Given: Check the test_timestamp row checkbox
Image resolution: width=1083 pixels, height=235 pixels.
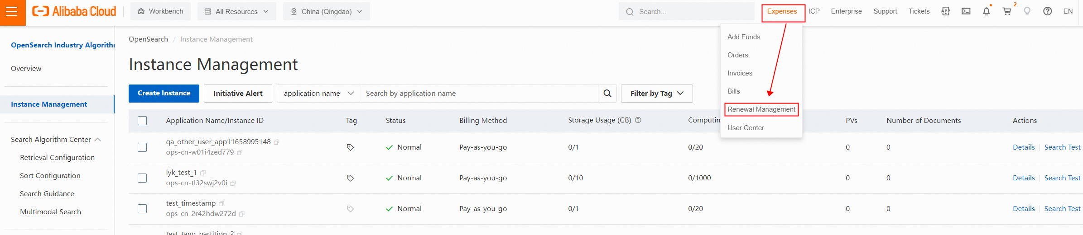Looking at the screenshot, I should pos(142,209).
